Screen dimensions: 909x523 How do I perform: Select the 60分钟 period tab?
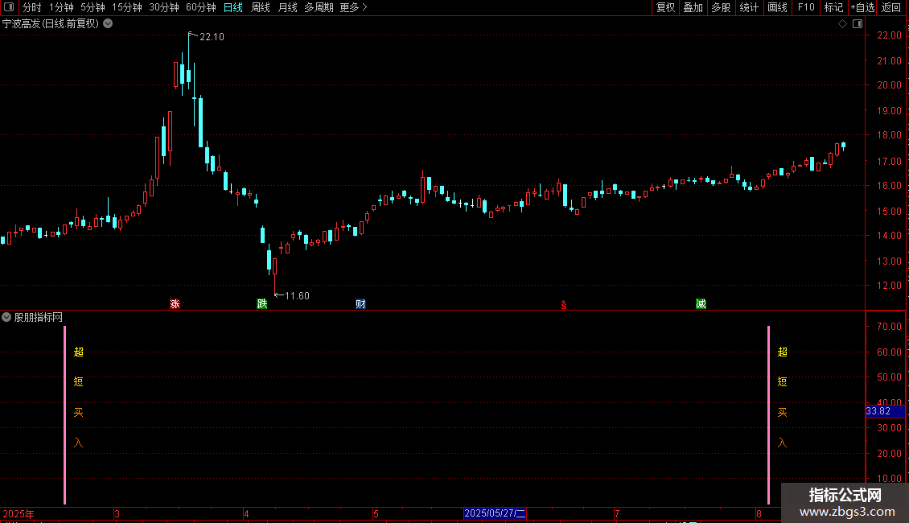coord(201,7)
